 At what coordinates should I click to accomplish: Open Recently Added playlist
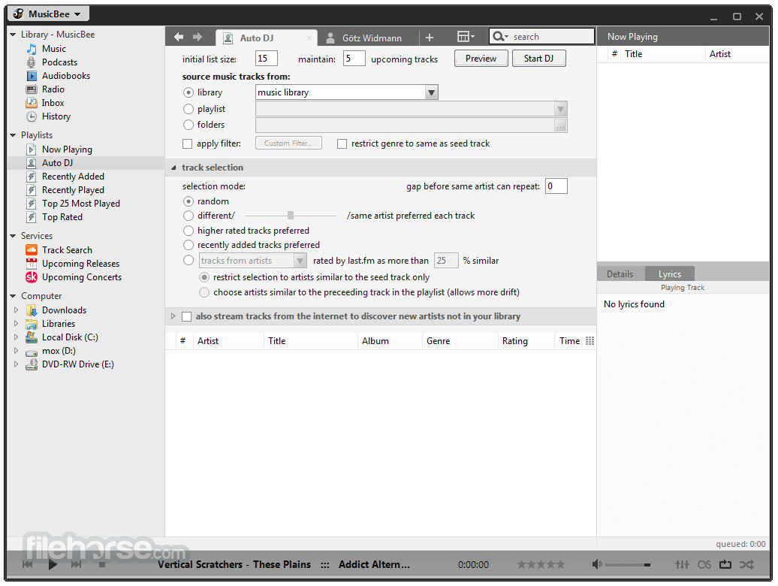click(73, 176)
